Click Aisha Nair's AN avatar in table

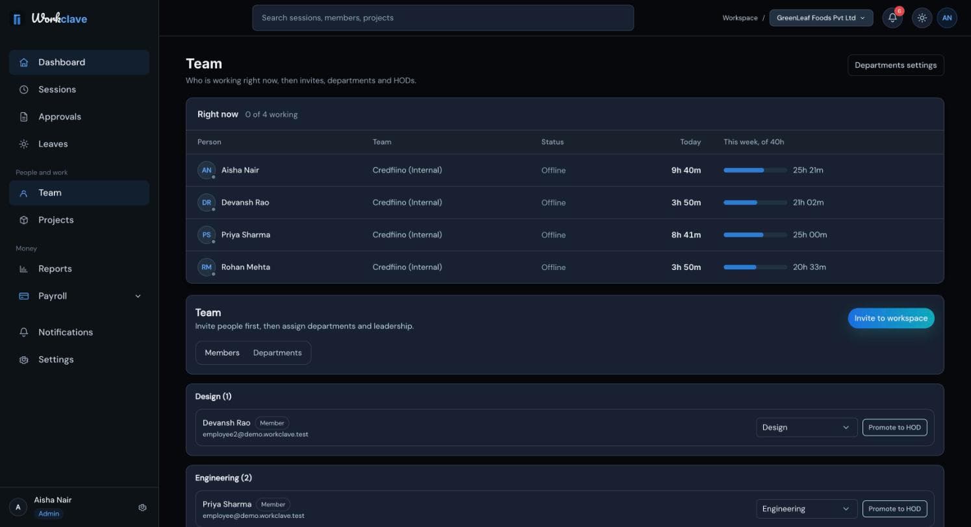point(207,170)
